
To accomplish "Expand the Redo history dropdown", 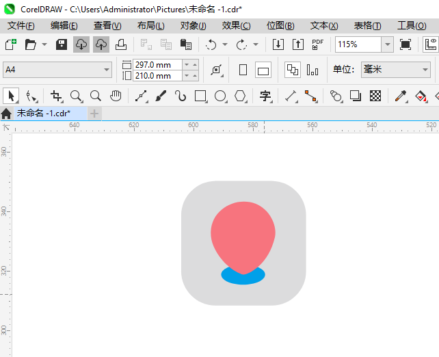I will tap(256, 44).
